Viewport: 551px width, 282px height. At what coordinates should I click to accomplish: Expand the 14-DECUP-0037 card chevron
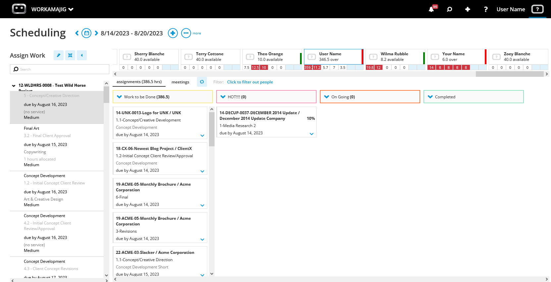[312, 134]
